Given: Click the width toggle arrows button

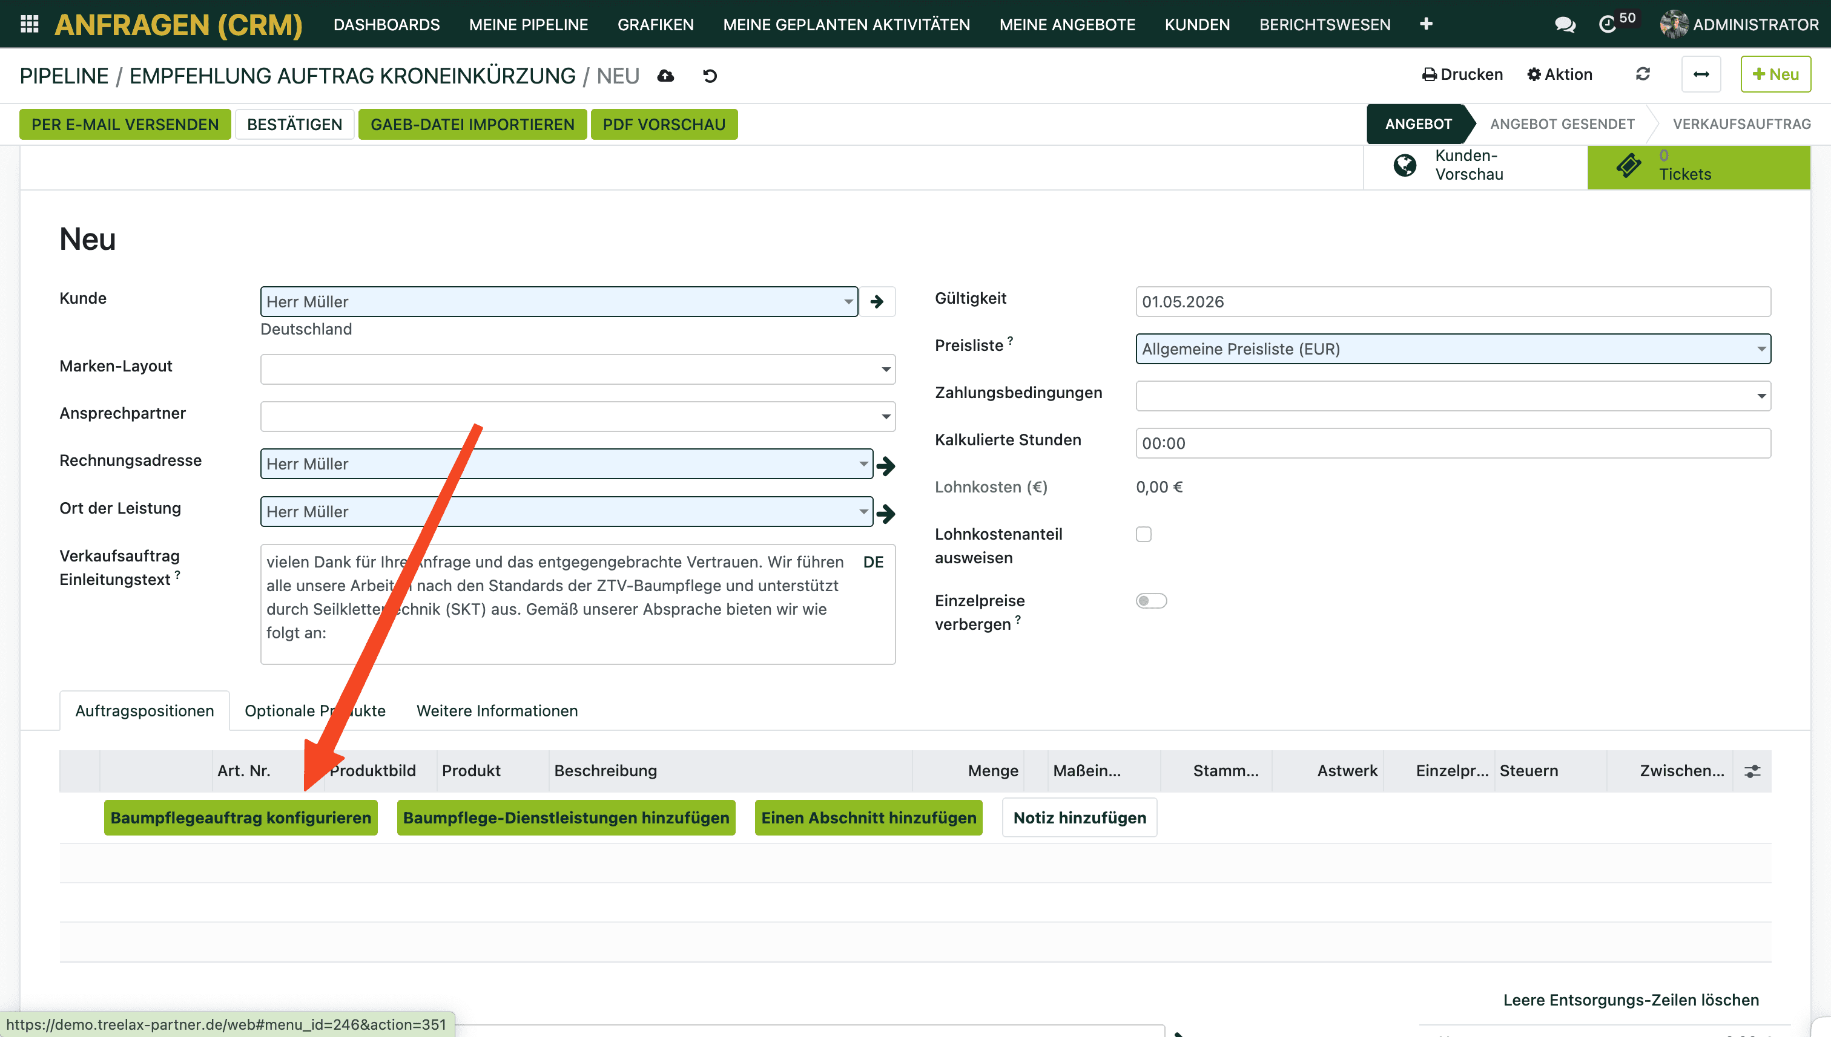Looking at the screenshot, I should click(1701, 74).
